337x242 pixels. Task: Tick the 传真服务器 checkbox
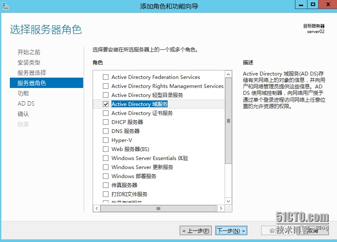[x=105, y=185]
